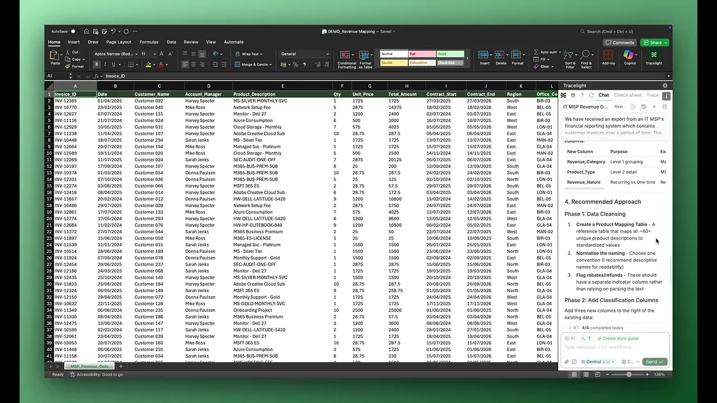Select cell containing INV-12385
This screenshot has height=403, width=717.
(76, 101)
